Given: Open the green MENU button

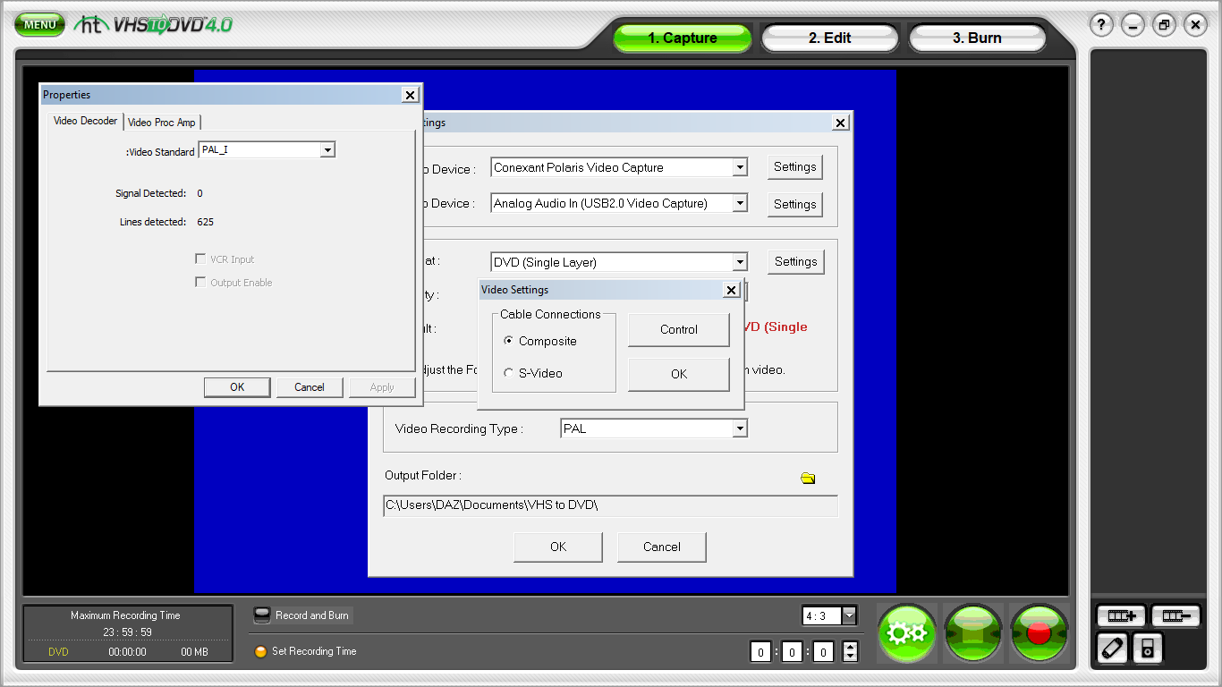Looking at the screenshot, I should (x=39, y=24).
